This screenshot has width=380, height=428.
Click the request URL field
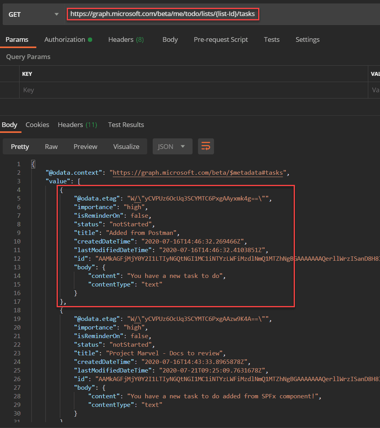[x=163, y=14]
